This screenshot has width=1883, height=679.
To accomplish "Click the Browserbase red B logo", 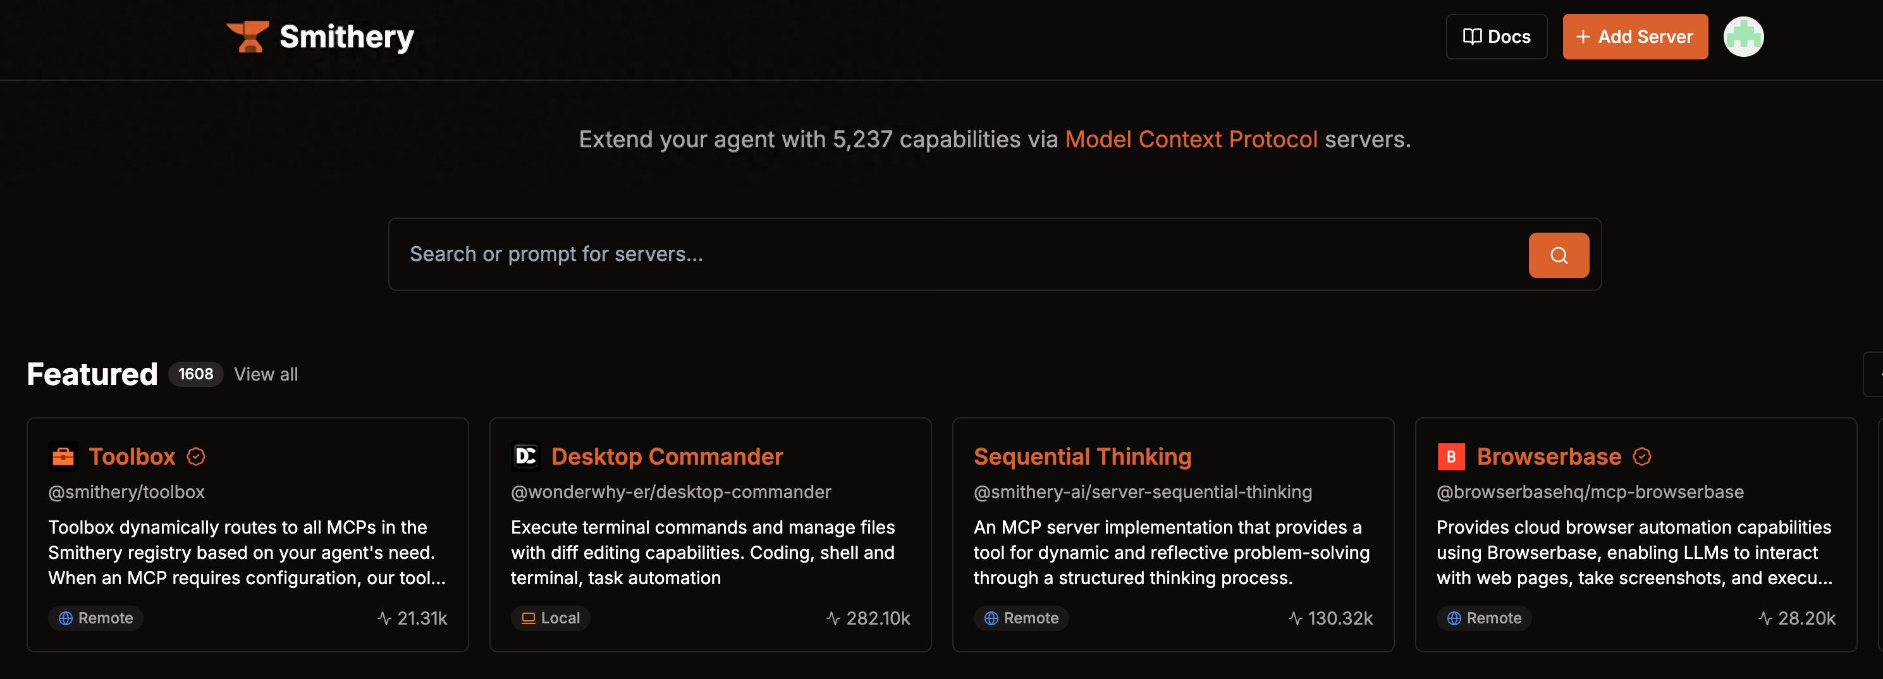I will [1451, 457].
